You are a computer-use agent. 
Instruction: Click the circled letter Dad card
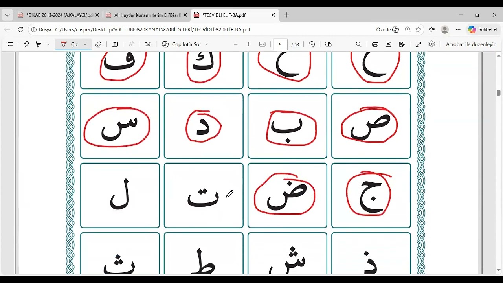click(287, 195)
